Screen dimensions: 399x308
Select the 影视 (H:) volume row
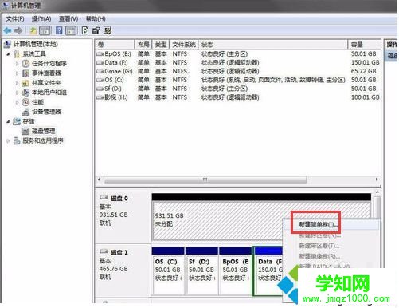tap(238, 97)
